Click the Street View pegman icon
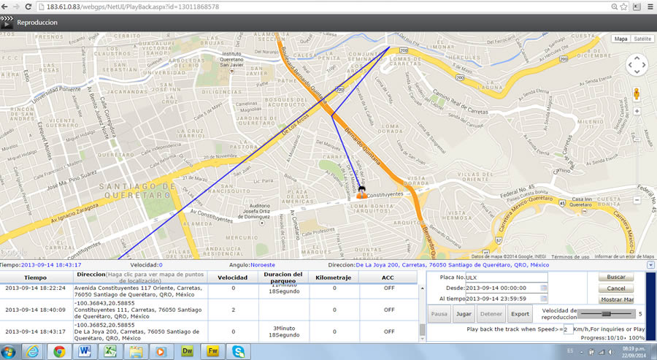 click(x=637, y=94)
